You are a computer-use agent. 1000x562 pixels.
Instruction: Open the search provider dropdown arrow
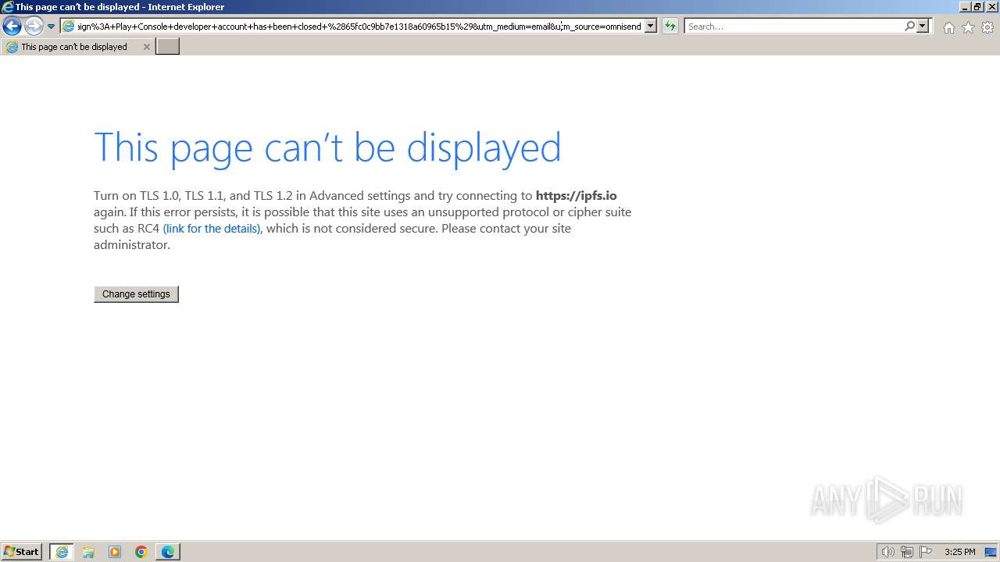923,27
